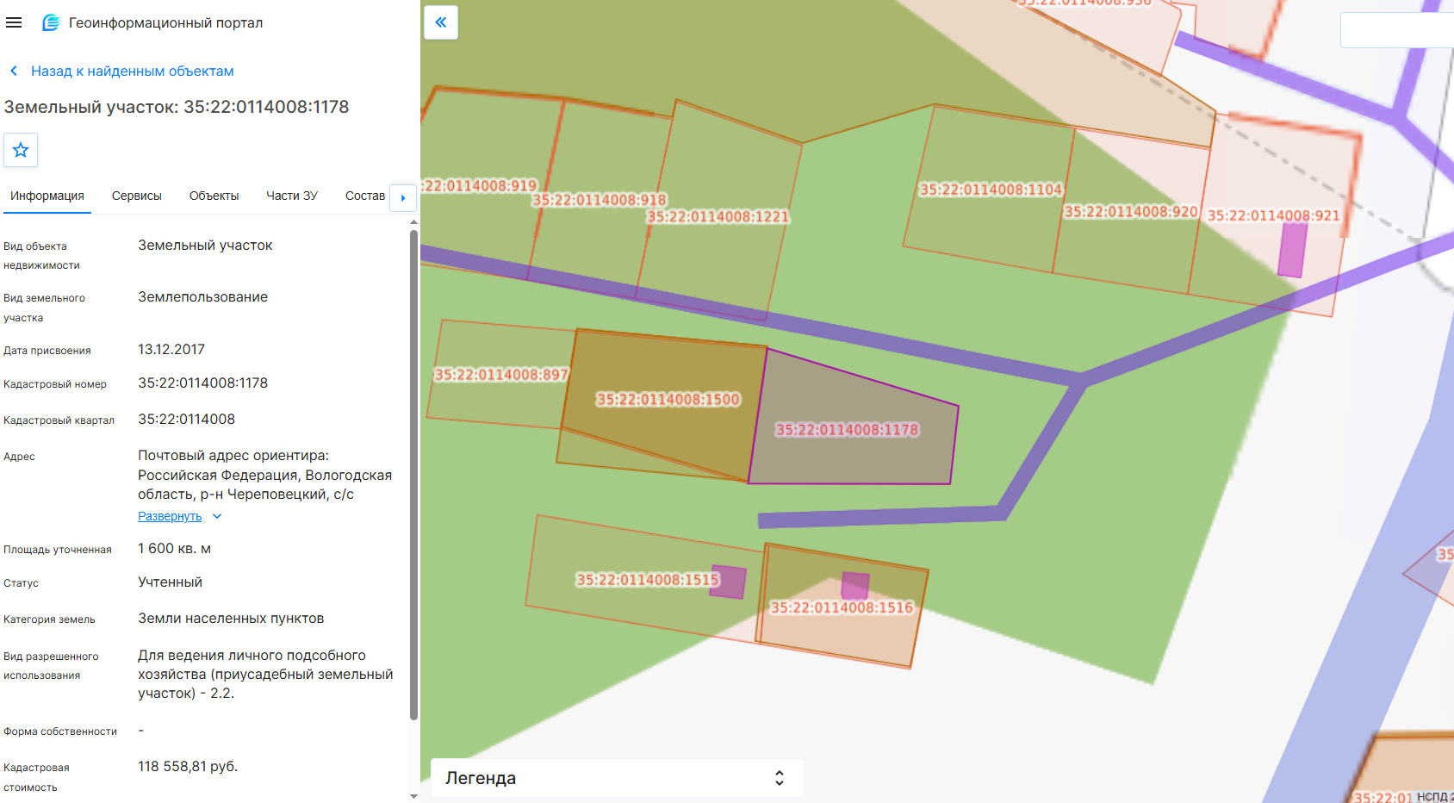Click pink building inside parcel 1515
1454x803 pixels.
point(728,582)
